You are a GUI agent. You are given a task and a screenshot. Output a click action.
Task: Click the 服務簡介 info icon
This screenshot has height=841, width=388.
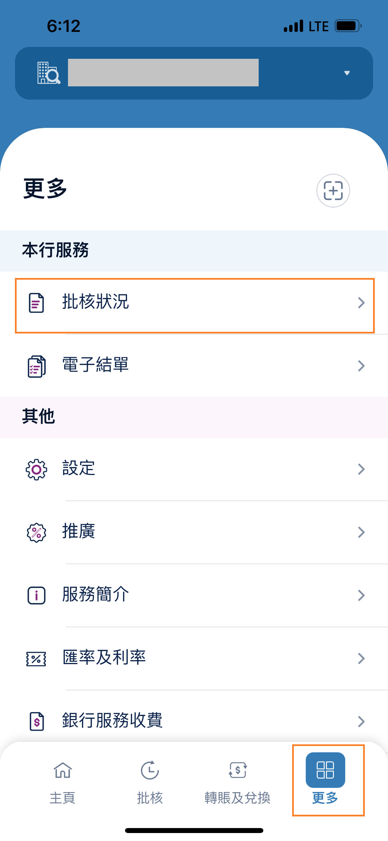36,595
